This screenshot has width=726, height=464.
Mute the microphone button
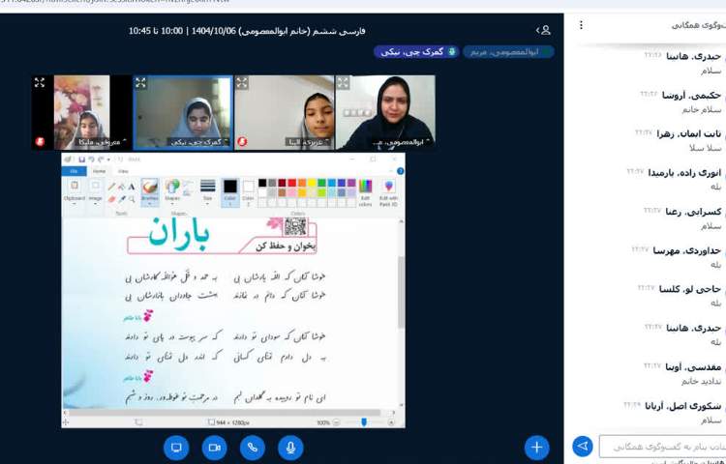(x=290, y=448)
